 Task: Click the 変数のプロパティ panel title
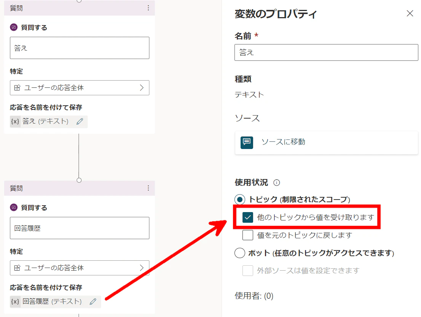pos(276,14)
